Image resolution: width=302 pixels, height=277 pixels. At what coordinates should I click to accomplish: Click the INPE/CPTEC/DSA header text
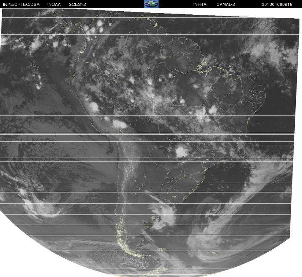pos(21,4)
